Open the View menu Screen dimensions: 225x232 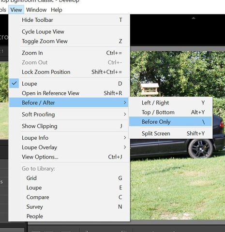coord(16,10)
